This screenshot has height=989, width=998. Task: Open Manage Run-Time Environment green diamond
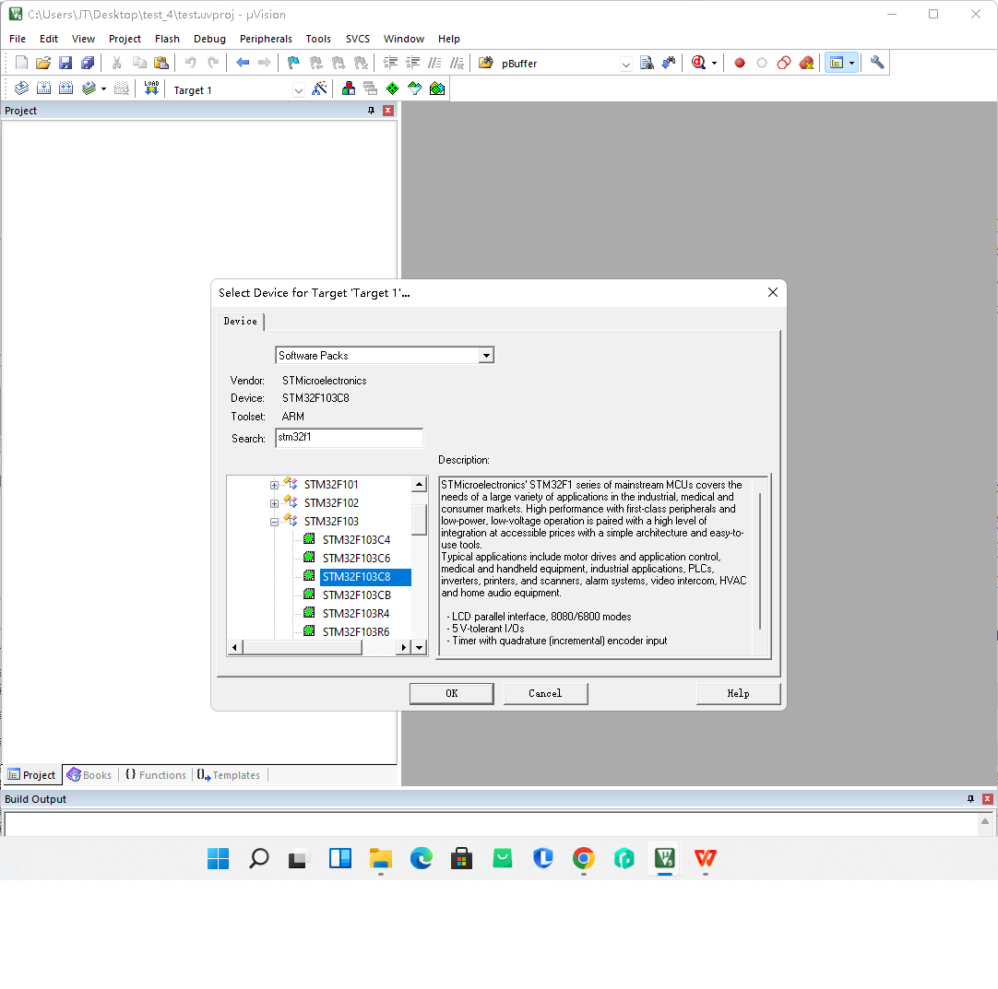[393, 89]
